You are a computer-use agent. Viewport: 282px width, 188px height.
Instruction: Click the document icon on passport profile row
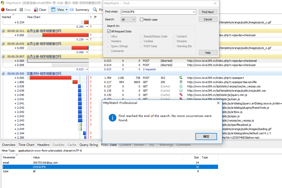(181, 82)
